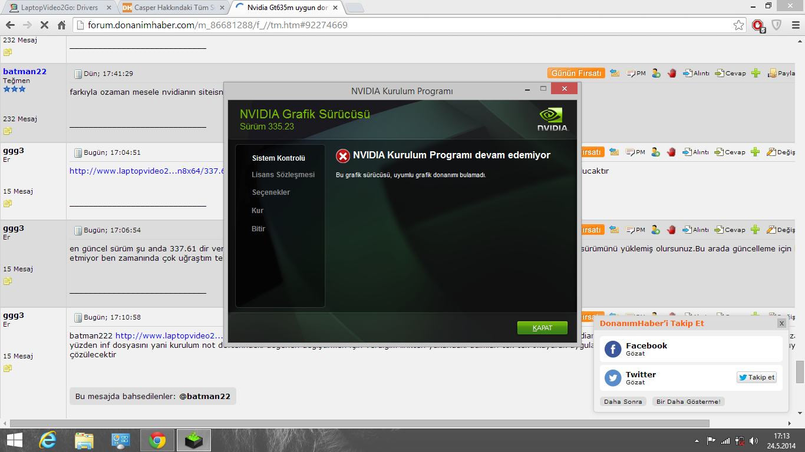Click Twitter Takip et button
This screenshot has height=452, width=805.
click(757, 377)
